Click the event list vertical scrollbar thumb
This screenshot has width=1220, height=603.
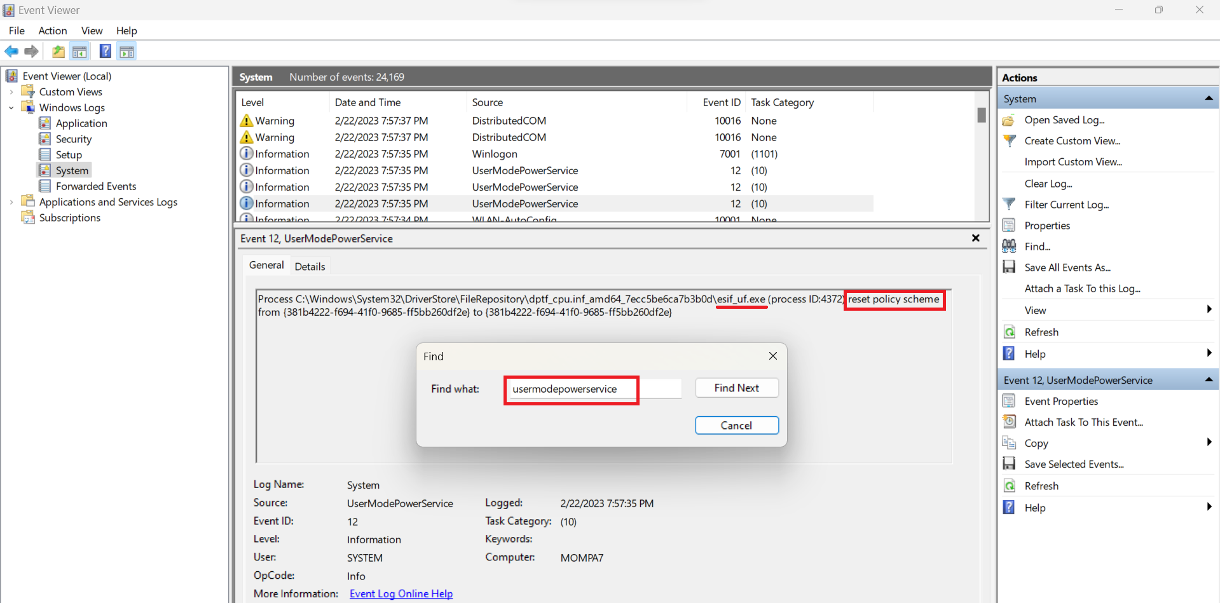(982, 115)
